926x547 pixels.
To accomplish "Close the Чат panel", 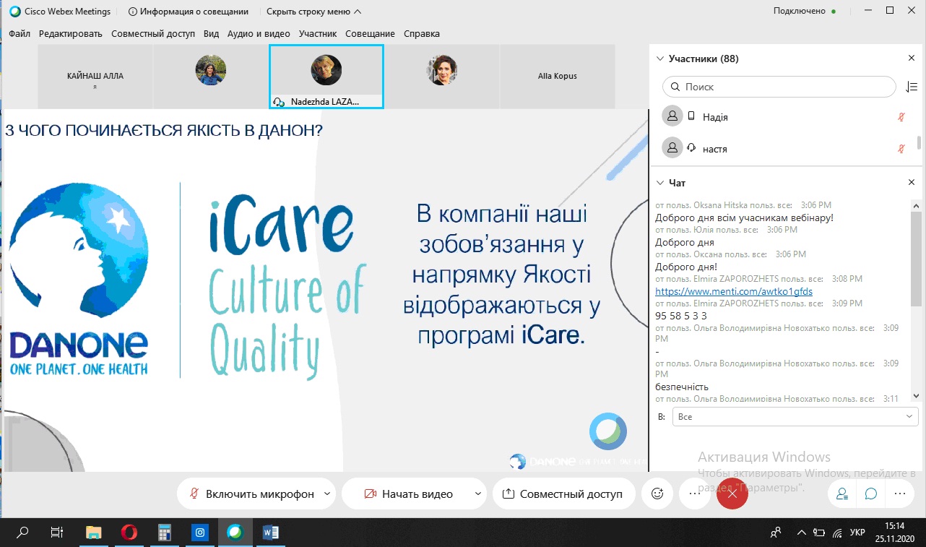I will 912,183.
